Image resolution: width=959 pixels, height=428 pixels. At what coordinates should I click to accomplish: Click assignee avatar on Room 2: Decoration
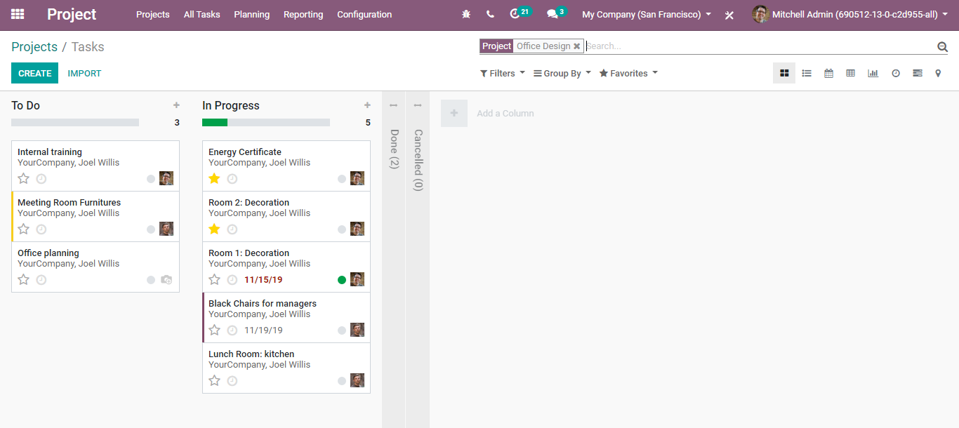(357, 229)
